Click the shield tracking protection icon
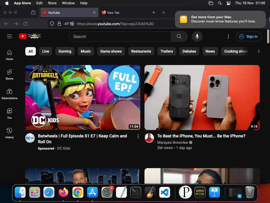 coord(52,24)
